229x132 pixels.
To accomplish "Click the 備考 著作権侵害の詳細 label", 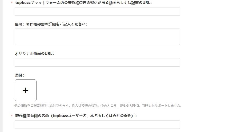I will (x=51, y=24).
